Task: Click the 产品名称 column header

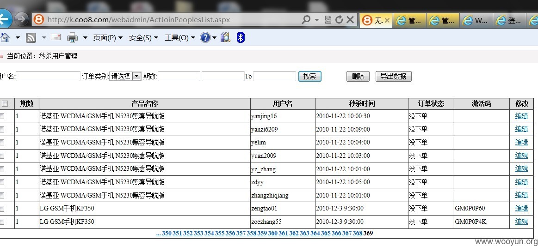Action: click(145, 104)
